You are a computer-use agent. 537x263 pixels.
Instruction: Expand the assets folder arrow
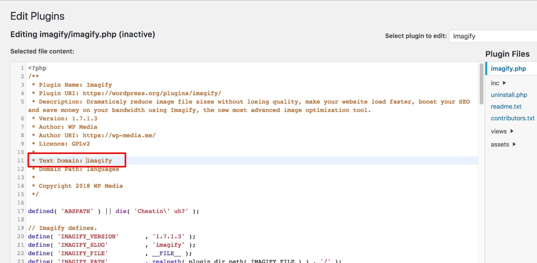click(514, 144)
